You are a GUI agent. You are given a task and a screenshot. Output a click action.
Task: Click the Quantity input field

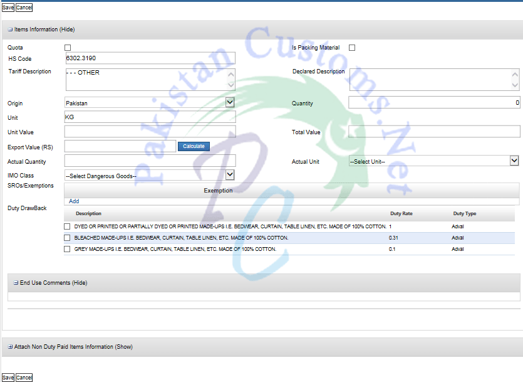[434, 102]
